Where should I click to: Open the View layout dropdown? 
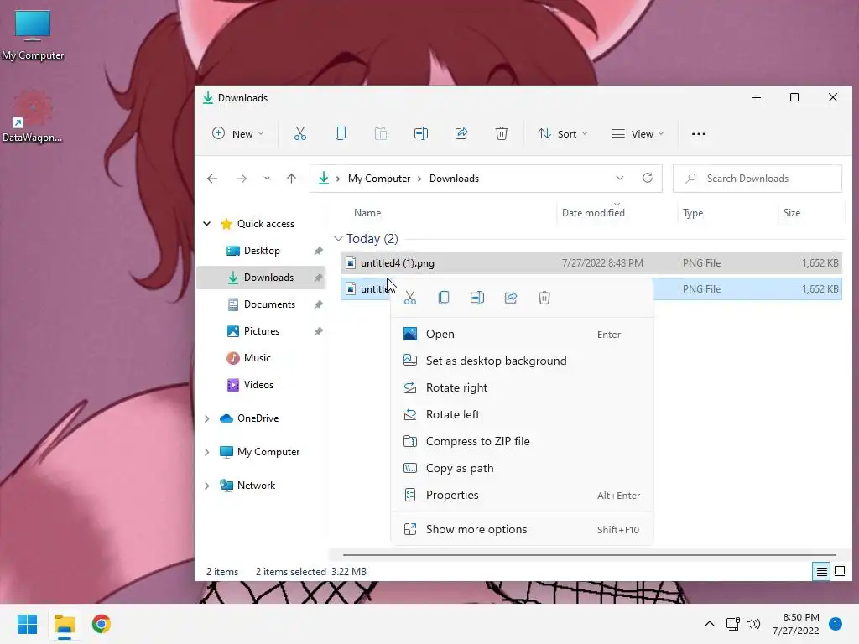638,133
